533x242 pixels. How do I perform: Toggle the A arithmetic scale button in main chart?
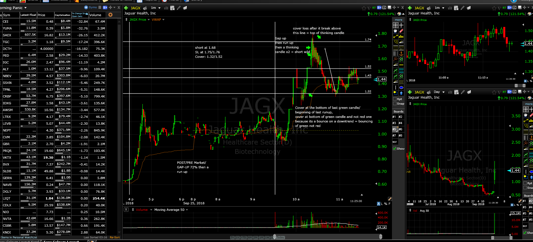point(379,204)
